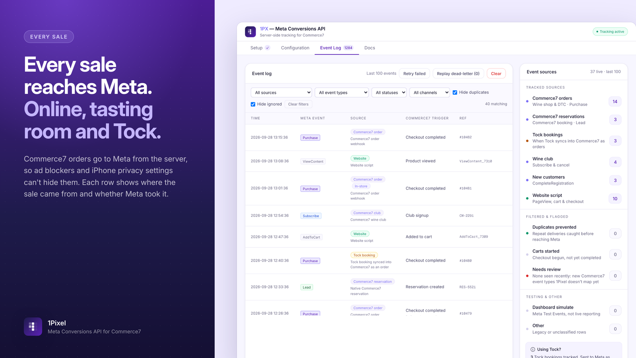This screenshot has width=636, height=358.
Task: Switch to the Configuration tab
Action: pos(295,48)
